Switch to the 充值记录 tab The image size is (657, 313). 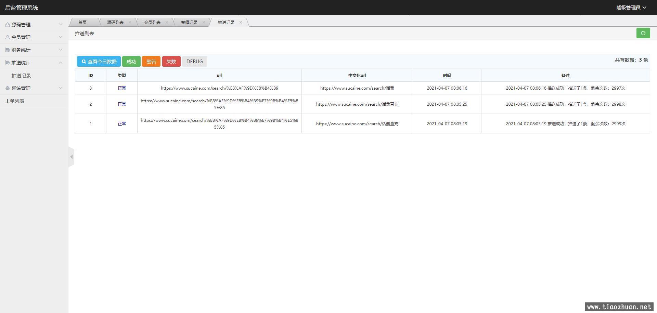(x=189, y=23)
